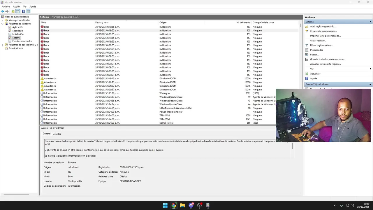Switch to the Detalles tab
This screenshot has width=373, height=210.
[x=57, y=134]
